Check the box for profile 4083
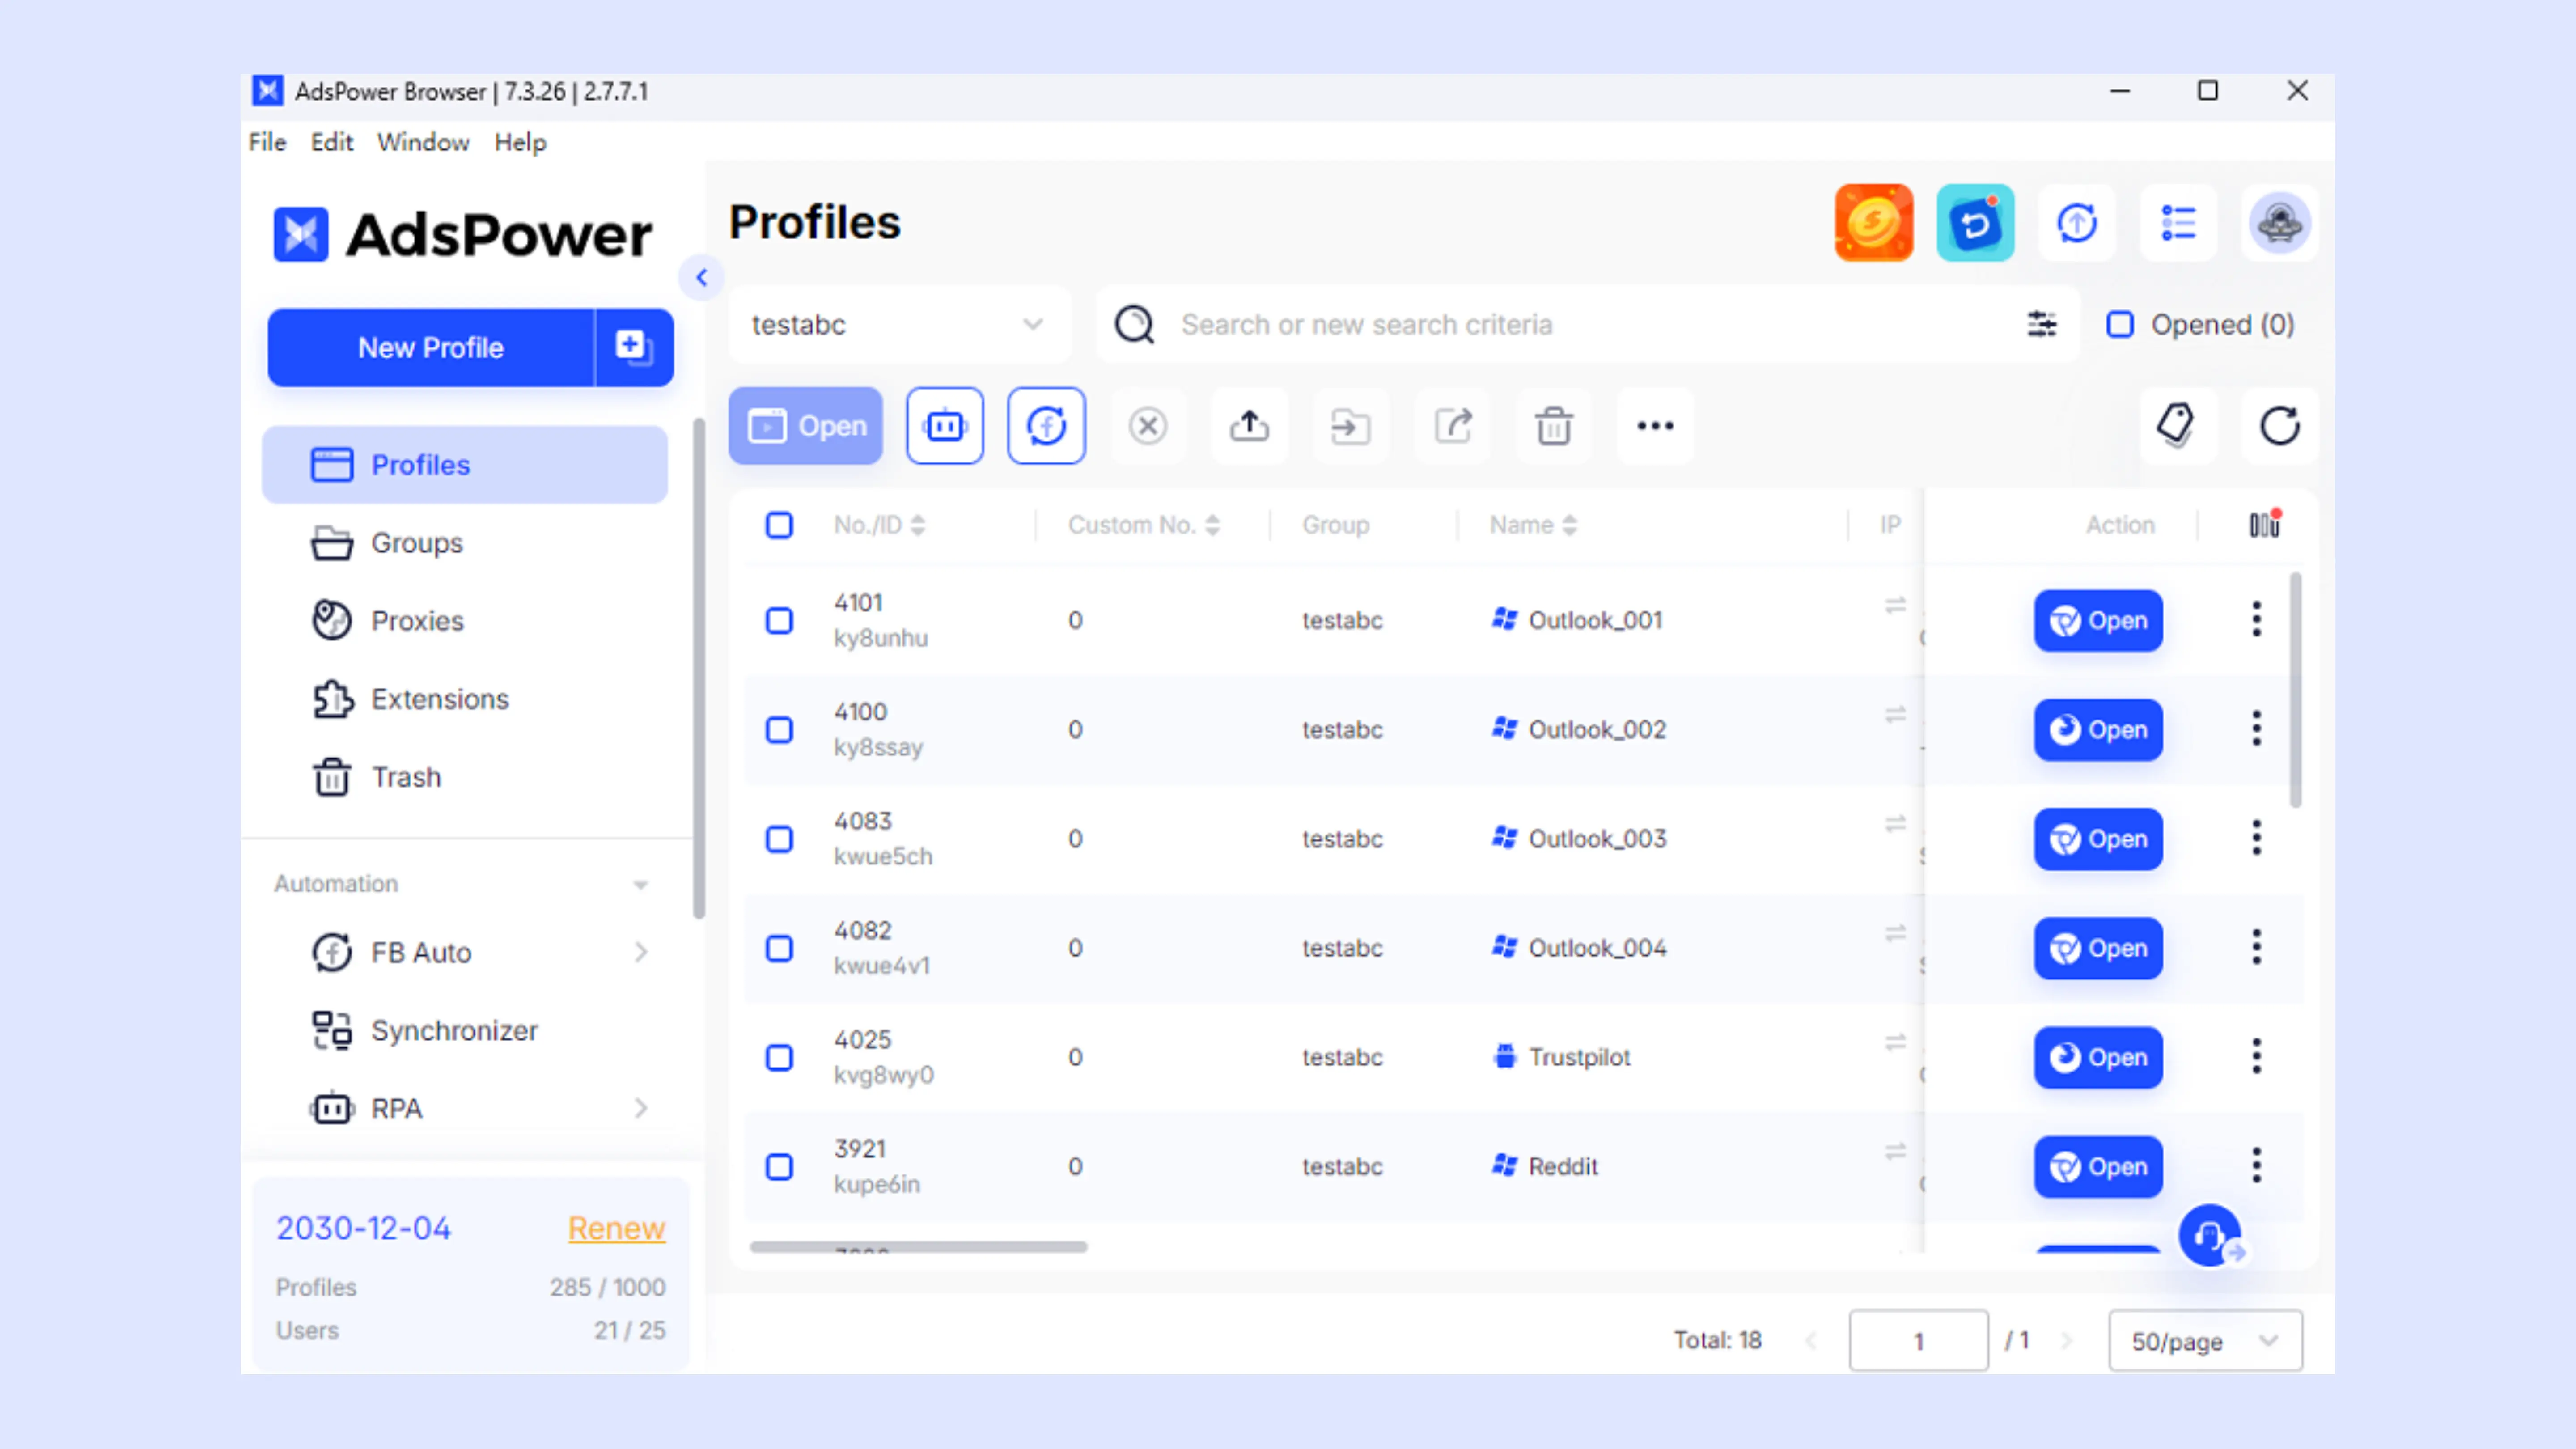This screenshot has width=2576, height=1449. point(779,839)
